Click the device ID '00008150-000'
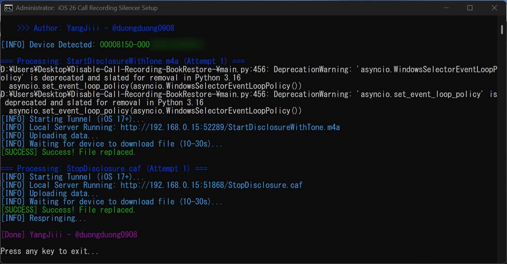Viewport: 507px width, 264px height. pos(125,45)
